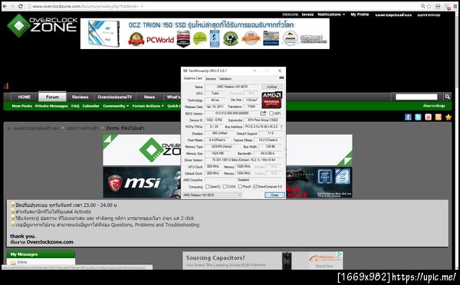Toggle the UEFI checkbox

coord(271,113)
